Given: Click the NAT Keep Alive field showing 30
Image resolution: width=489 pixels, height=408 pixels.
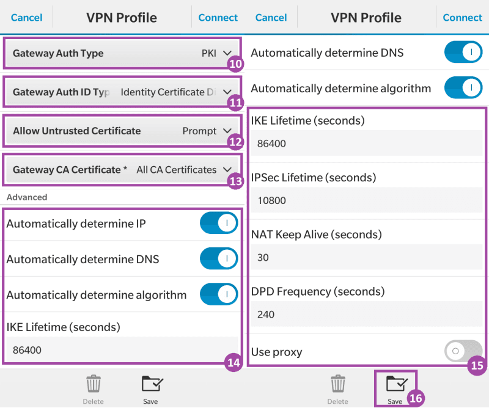Looking at the screenshot, I should coord(367,257).
